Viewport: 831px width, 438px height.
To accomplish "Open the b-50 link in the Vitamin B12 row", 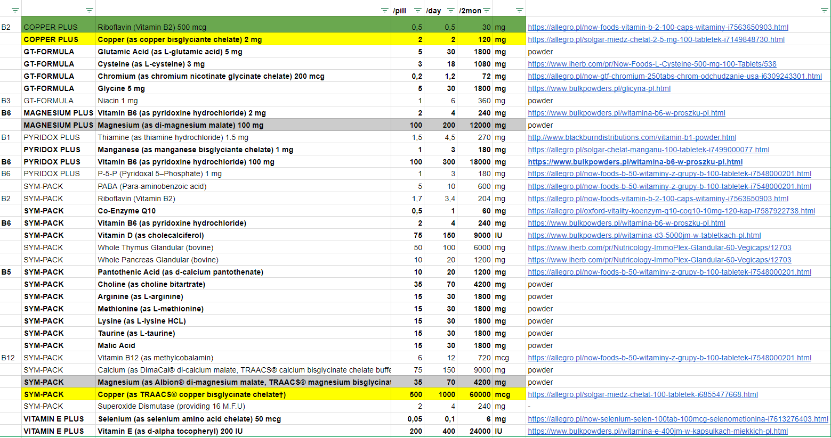I will coord(669,358).
